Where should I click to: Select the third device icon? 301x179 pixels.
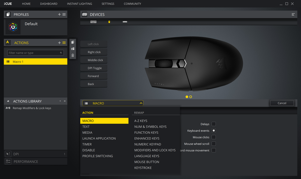click(x=125, y=22)
